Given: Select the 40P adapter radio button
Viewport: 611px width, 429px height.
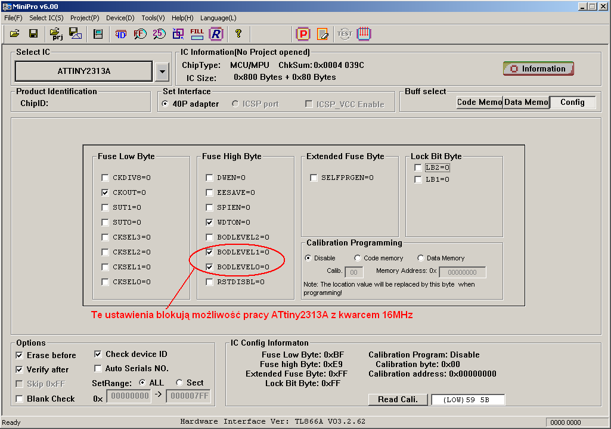Looking at the screenshot, I should click(165, 104).
